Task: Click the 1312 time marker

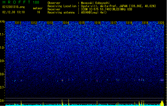Action: click(x=34, y=23)
